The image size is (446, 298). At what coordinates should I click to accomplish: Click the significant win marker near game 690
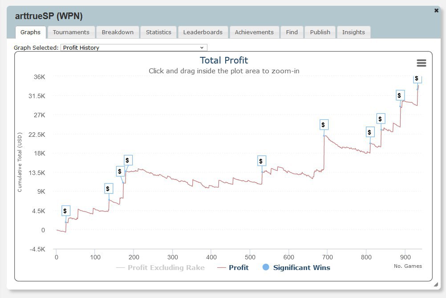[x=324, y=125]
